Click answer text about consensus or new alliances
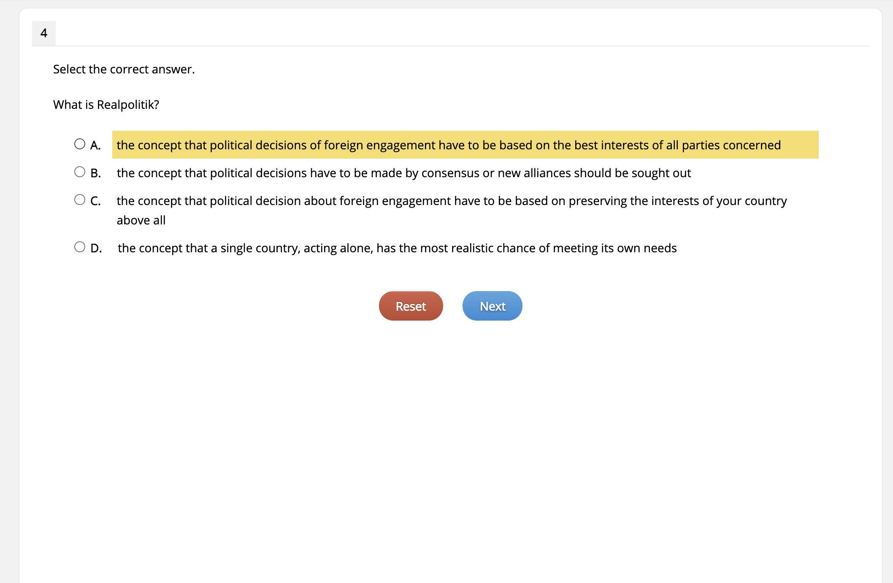893x583 pixels. pos(403,173)
